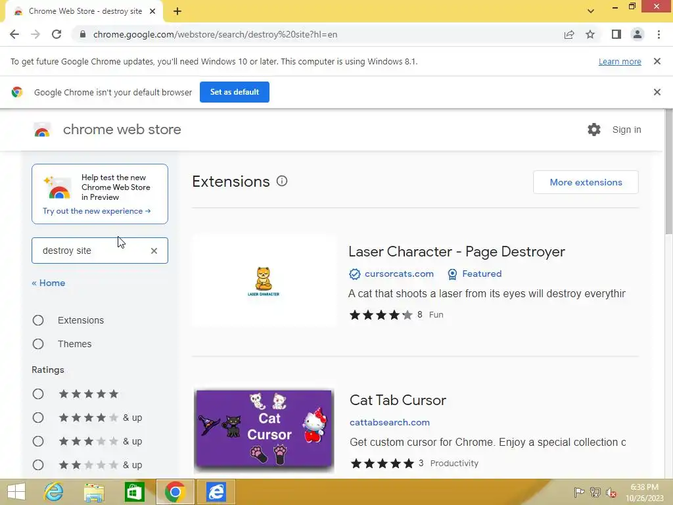
Task: Switch to the Chrome Web Store tab
Action: 84,12
